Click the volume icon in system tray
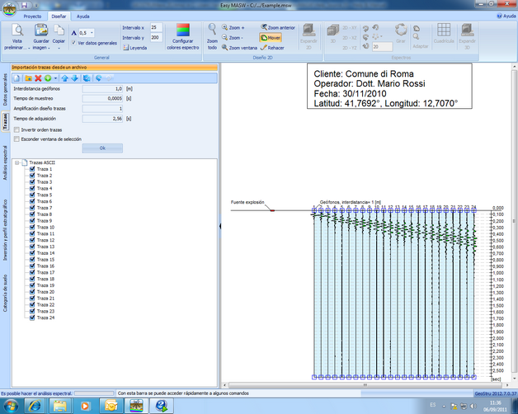The width and height of the screenshot is (518, 414). (473, 406)
